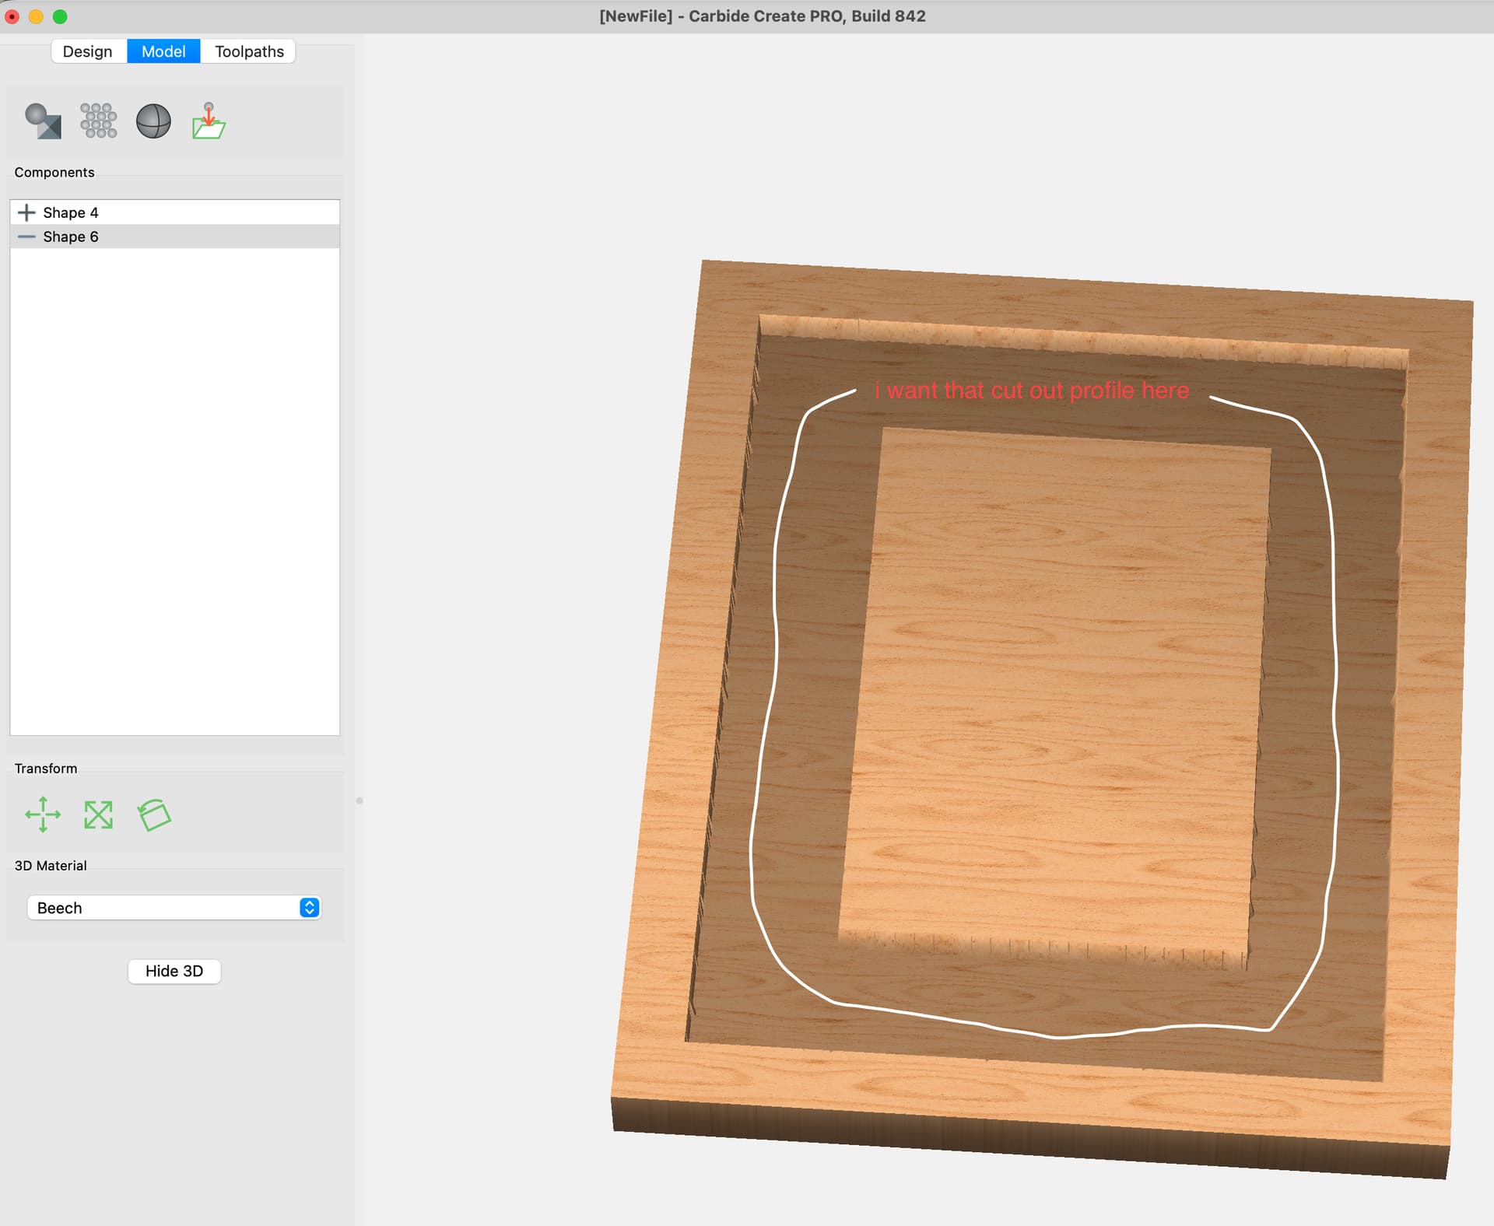Select the sphere 3D primitive icon
Screen dimensions: 1494x1226
153,121
